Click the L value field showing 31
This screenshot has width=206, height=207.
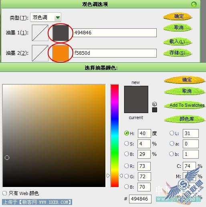(191, 133)
